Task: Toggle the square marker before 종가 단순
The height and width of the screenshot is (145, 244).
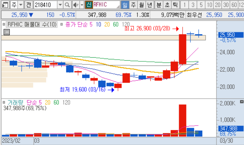Action: [x=62, y=24]
